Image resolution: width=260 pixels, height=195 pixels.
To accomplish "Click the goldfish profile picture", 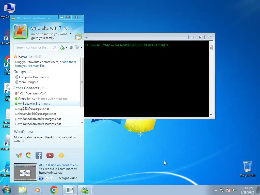I will point(20,31).
